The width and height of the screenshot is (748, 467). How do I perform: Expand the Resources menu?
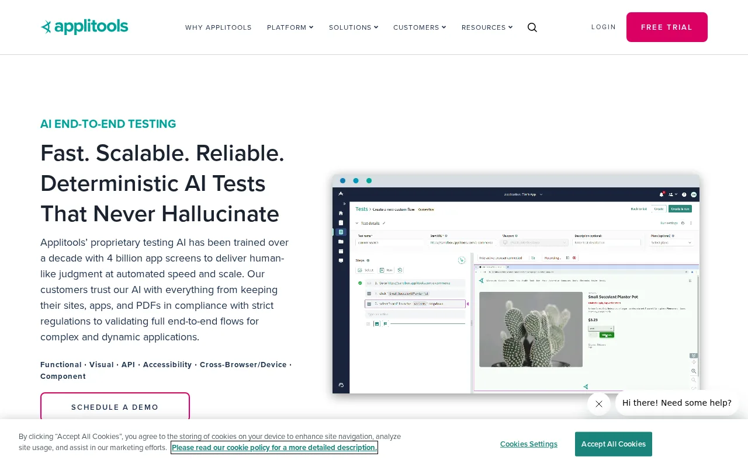487,27
